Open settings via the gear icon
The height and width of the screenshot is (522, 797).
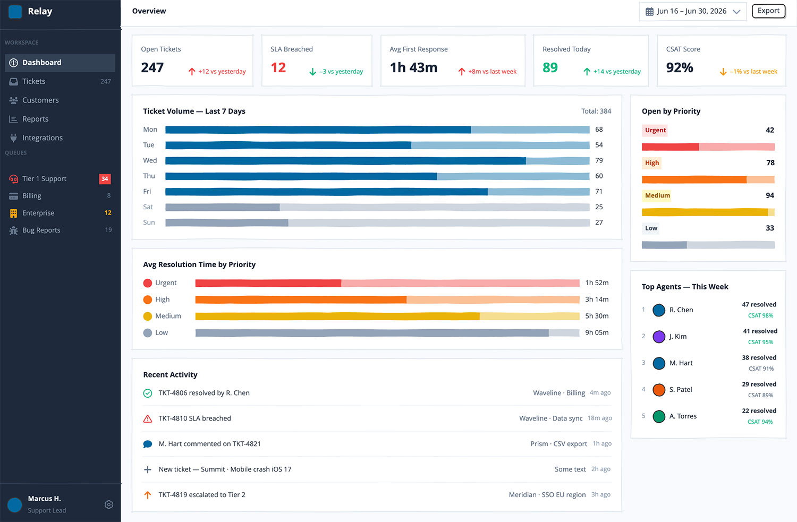coord(109,504)
